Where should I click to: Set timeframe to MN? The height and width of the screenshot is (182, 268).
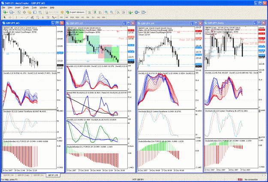click(104, 17)
